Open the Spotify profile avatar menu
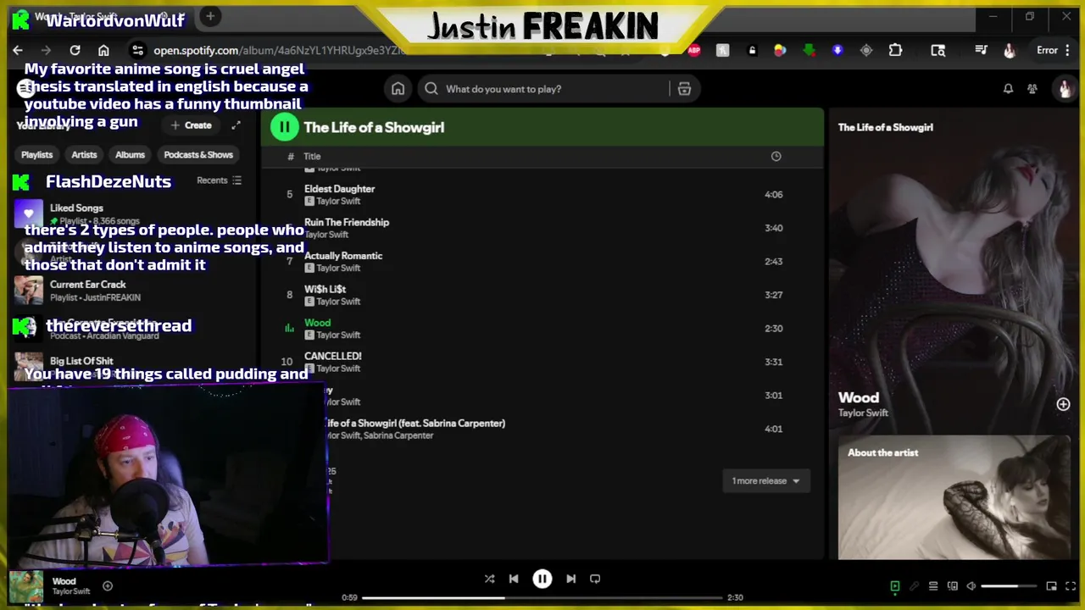Viewport: 1085px width, 610px height. (x=1065, y=89)
